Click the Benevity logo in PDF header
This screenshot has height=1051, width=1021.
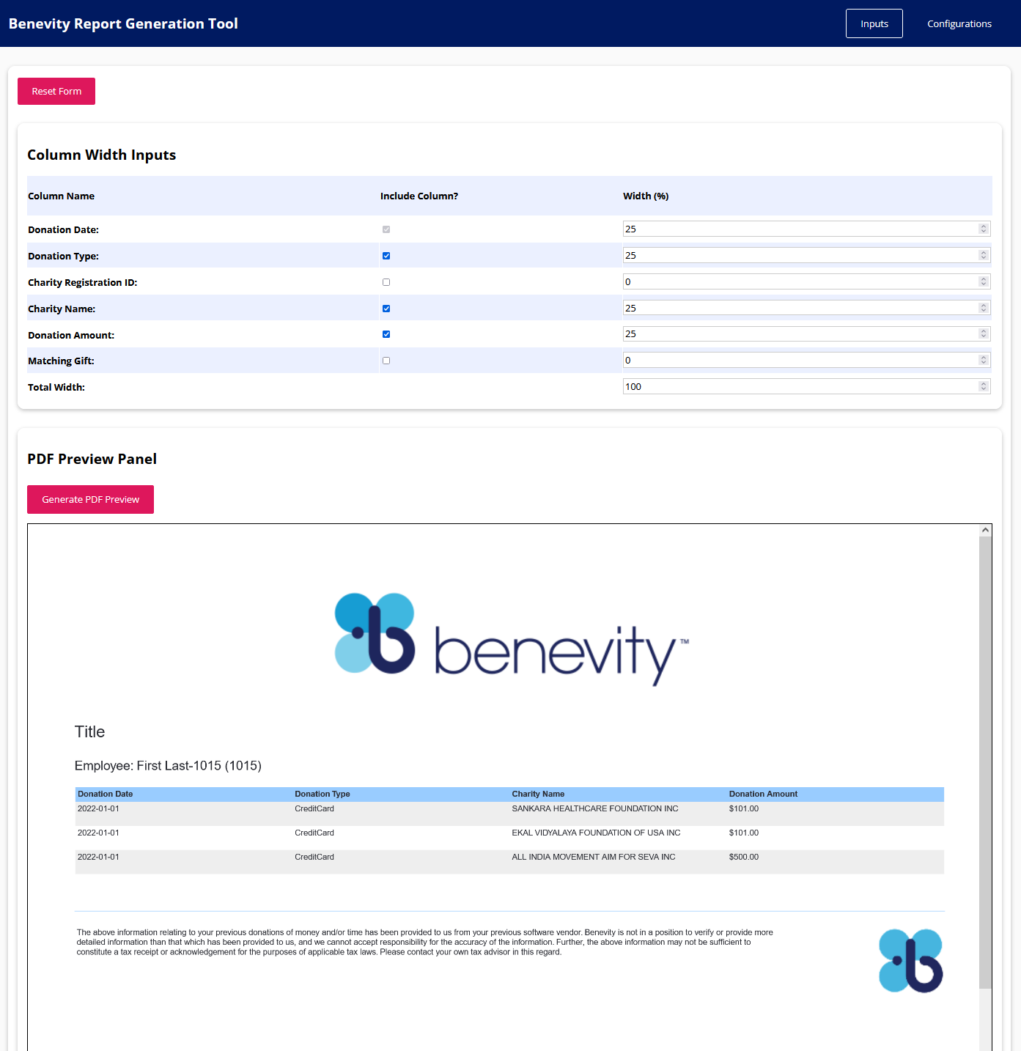click(x=512, y=639)
